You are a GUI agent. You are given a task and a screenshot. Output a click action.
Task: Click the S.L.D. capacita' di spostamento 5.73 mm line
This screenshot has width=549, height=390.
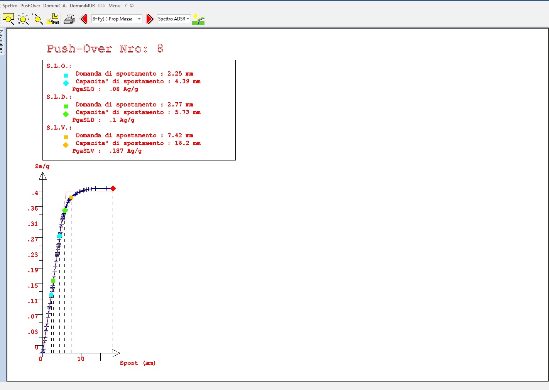click(138, 112)
